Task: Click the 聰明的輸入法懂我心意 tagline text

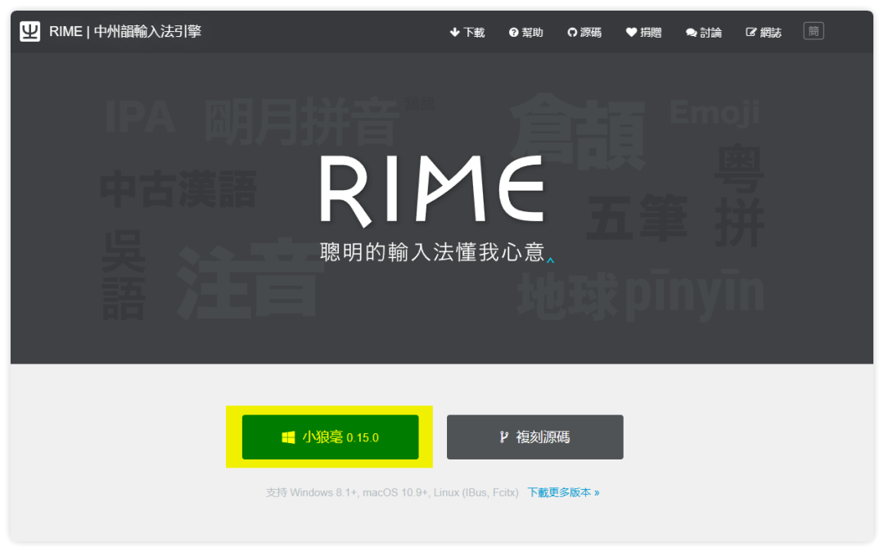Action: pos(432,252)
